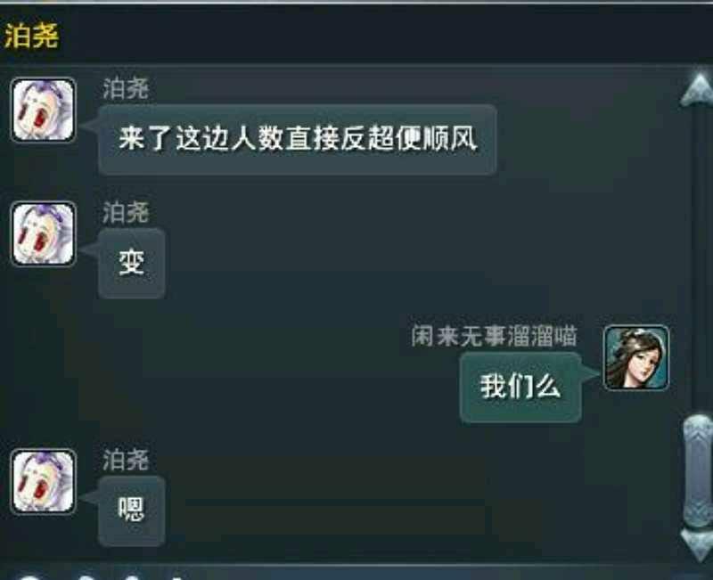Click the 泊尧 sender name above the first message
Image resolution: width=713 pixels, height=580 pixels.
click(x=126, y=88)
